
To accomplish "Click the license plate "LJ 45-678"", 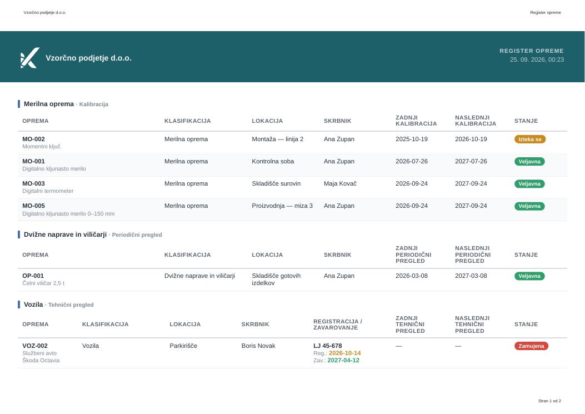I will pyautogui.click(x=328, y=346).
